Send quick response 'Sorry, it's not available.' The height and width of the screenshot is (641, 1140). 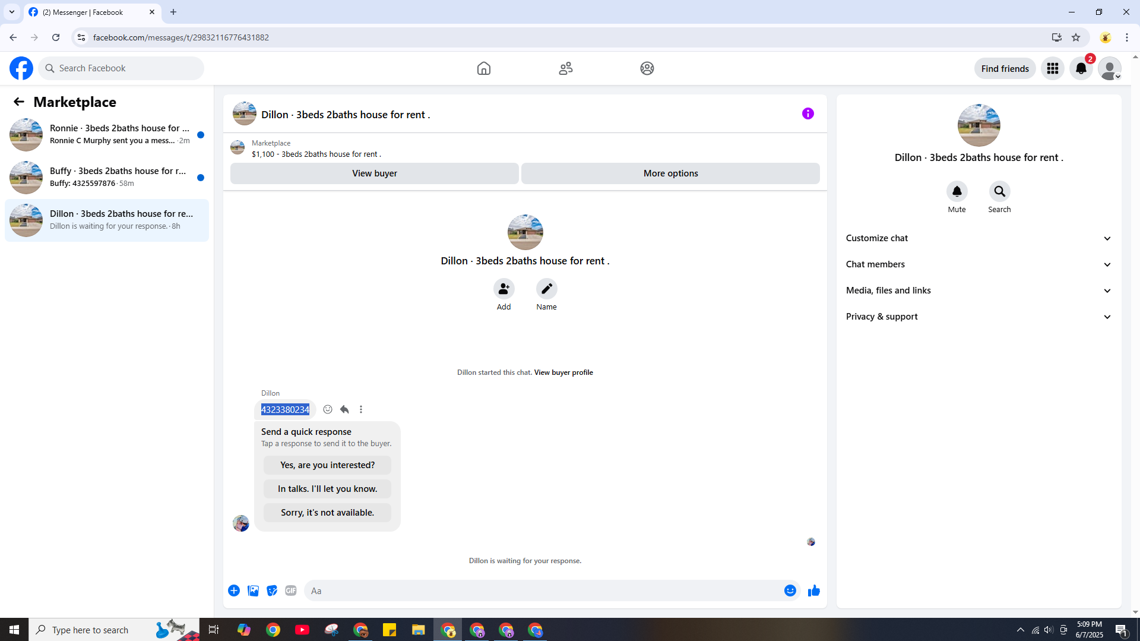327,513
